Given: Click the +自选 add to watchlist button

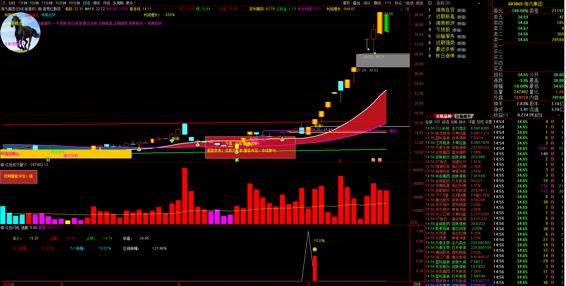Looking at the screenshot, I should (409, 3).
